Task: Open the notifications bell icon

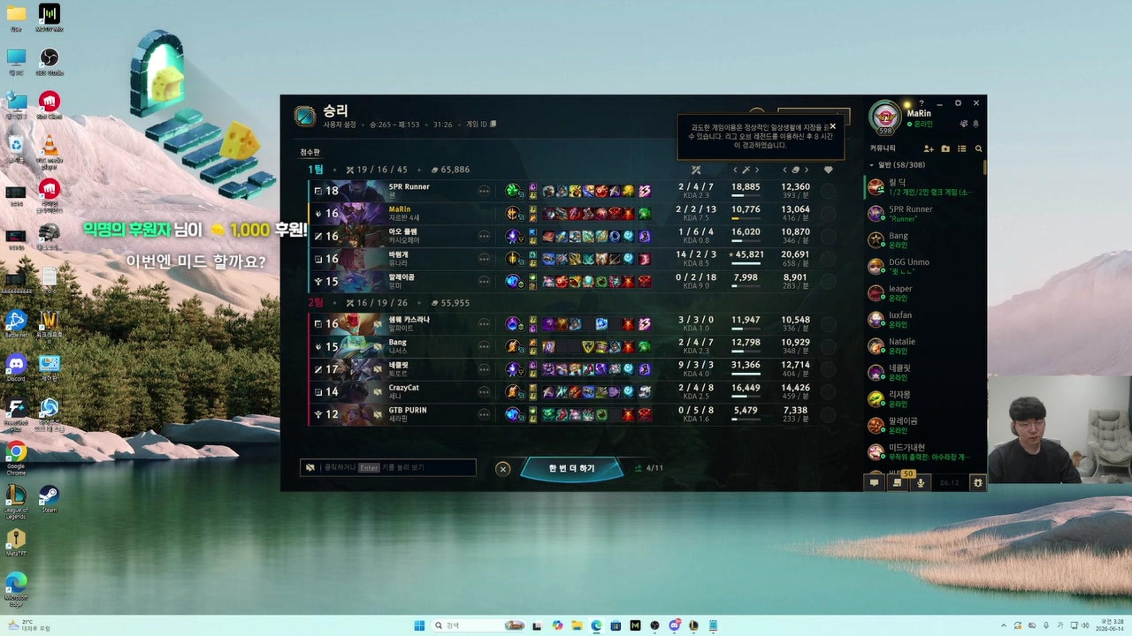Action: coord(976,124)
